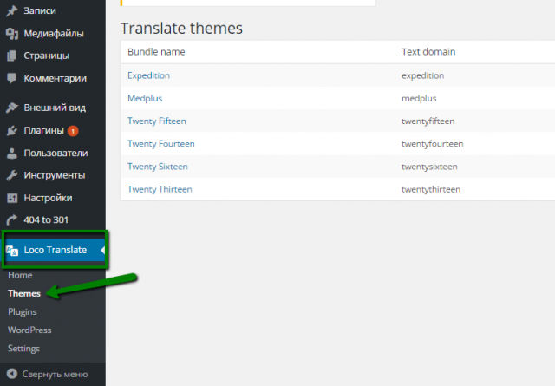This screenshot has height=386, width=555.
Task: Go to Loco Translate Plugins submenu
Action: click(x=23, y=311)
